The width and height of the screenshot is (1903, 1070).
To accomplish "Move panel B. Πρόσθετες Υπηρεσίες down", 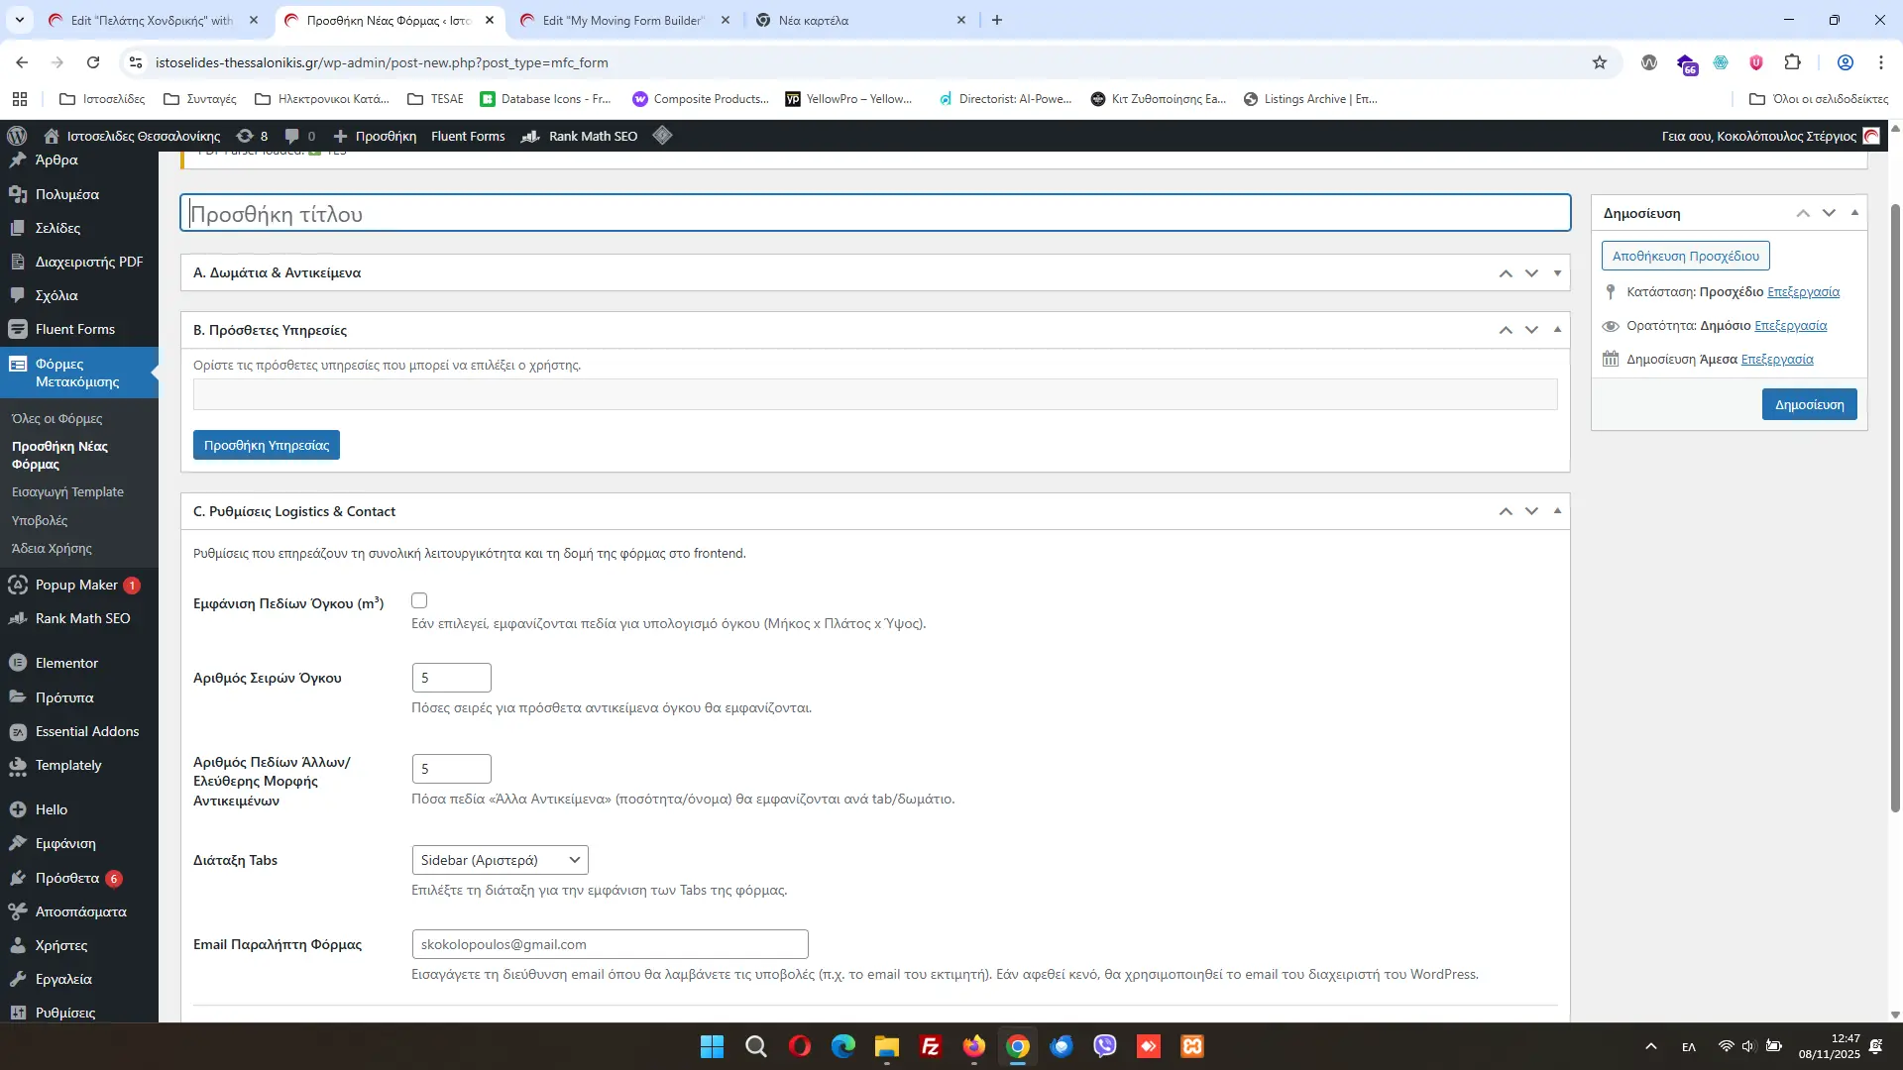I will click(x=1531, y=330).
